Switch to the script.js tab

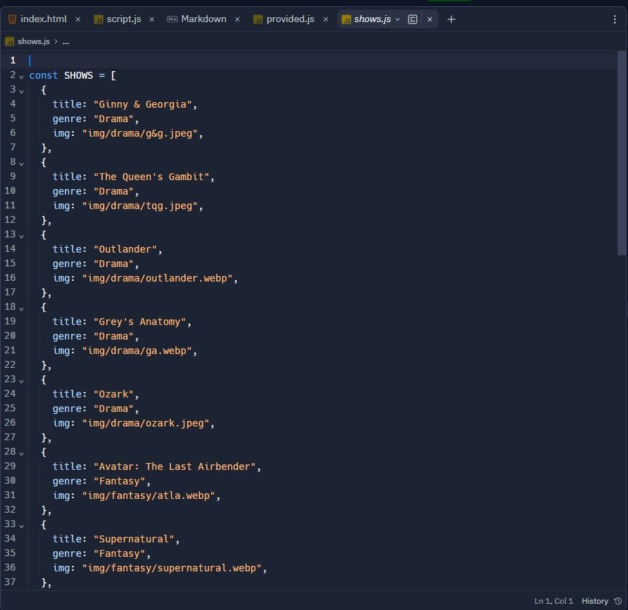[124, 19]
